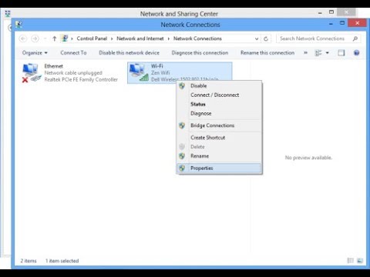
Task: Click shield icon beside Rename
Action: pos(182,156)
